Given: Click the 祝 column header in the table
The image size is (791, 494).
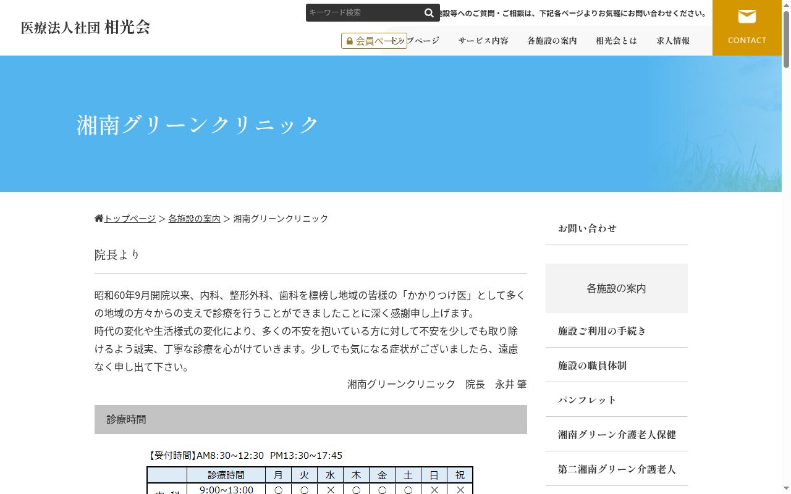Looking at the screenshot, I should [x=460, y=475].
